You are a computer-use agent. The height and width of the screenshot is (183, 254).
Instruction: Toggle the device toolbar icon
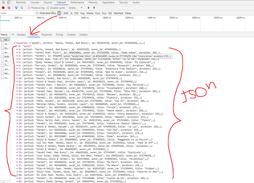click(x=9, y=3)
